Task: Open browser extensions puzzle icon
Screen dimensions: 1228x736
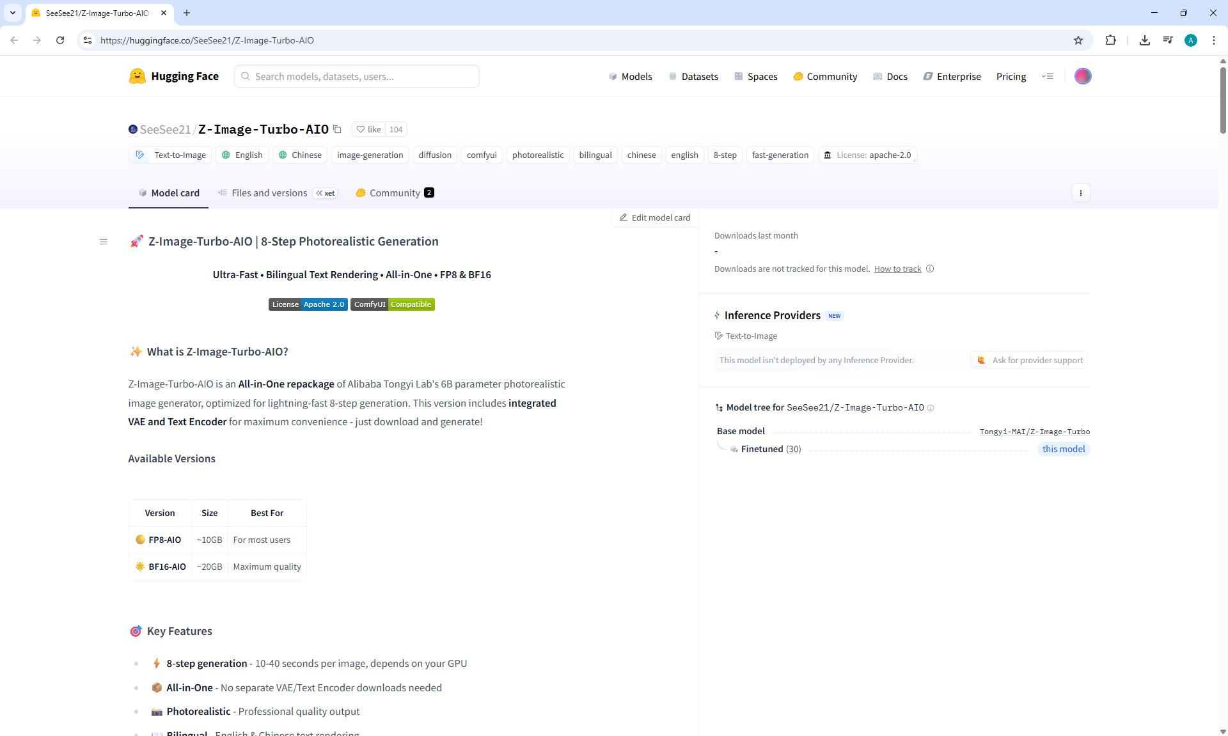Action: (1110, 40)
